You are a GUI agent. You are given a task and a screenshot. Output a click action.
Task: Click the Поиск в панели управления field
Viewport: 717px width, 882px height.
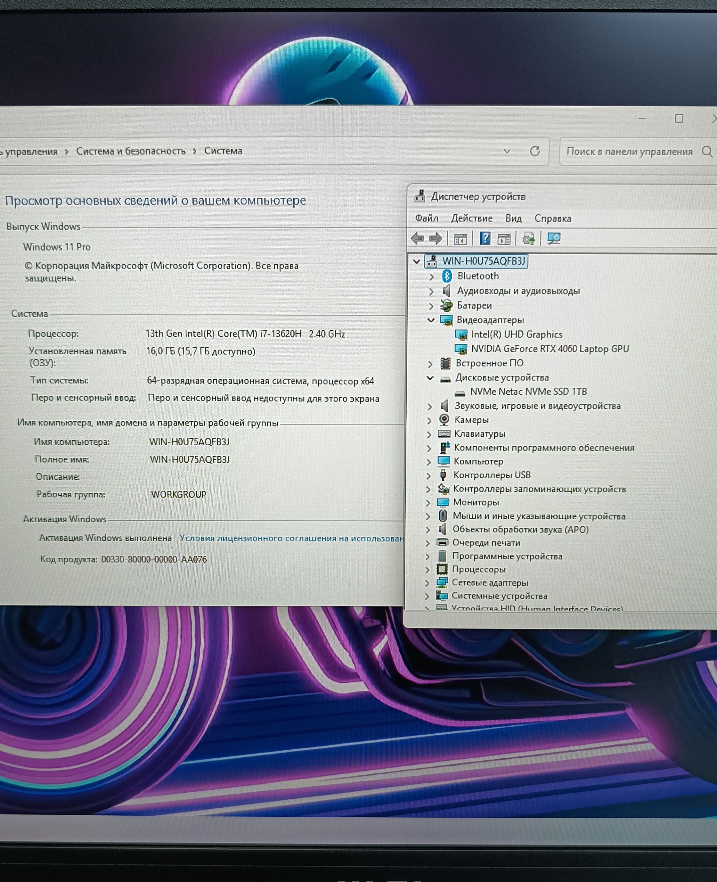pyautogui.click(x=629, y=152)
